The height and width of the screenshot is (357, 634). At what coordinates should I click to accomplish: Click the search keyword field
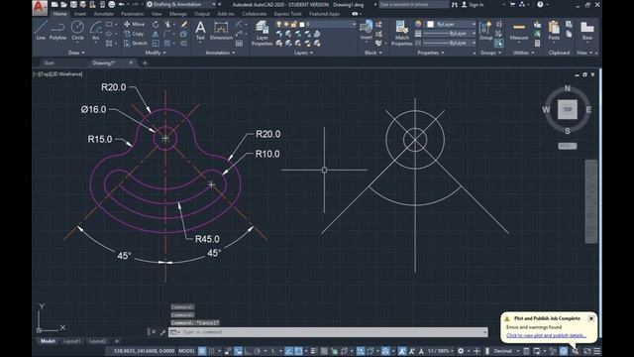click(413, 4)
